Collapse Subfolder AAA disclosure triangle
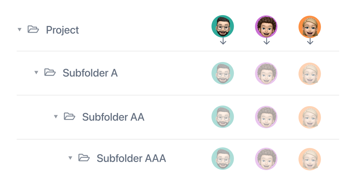Screen dimensions: 357x185 coord(70,158)
